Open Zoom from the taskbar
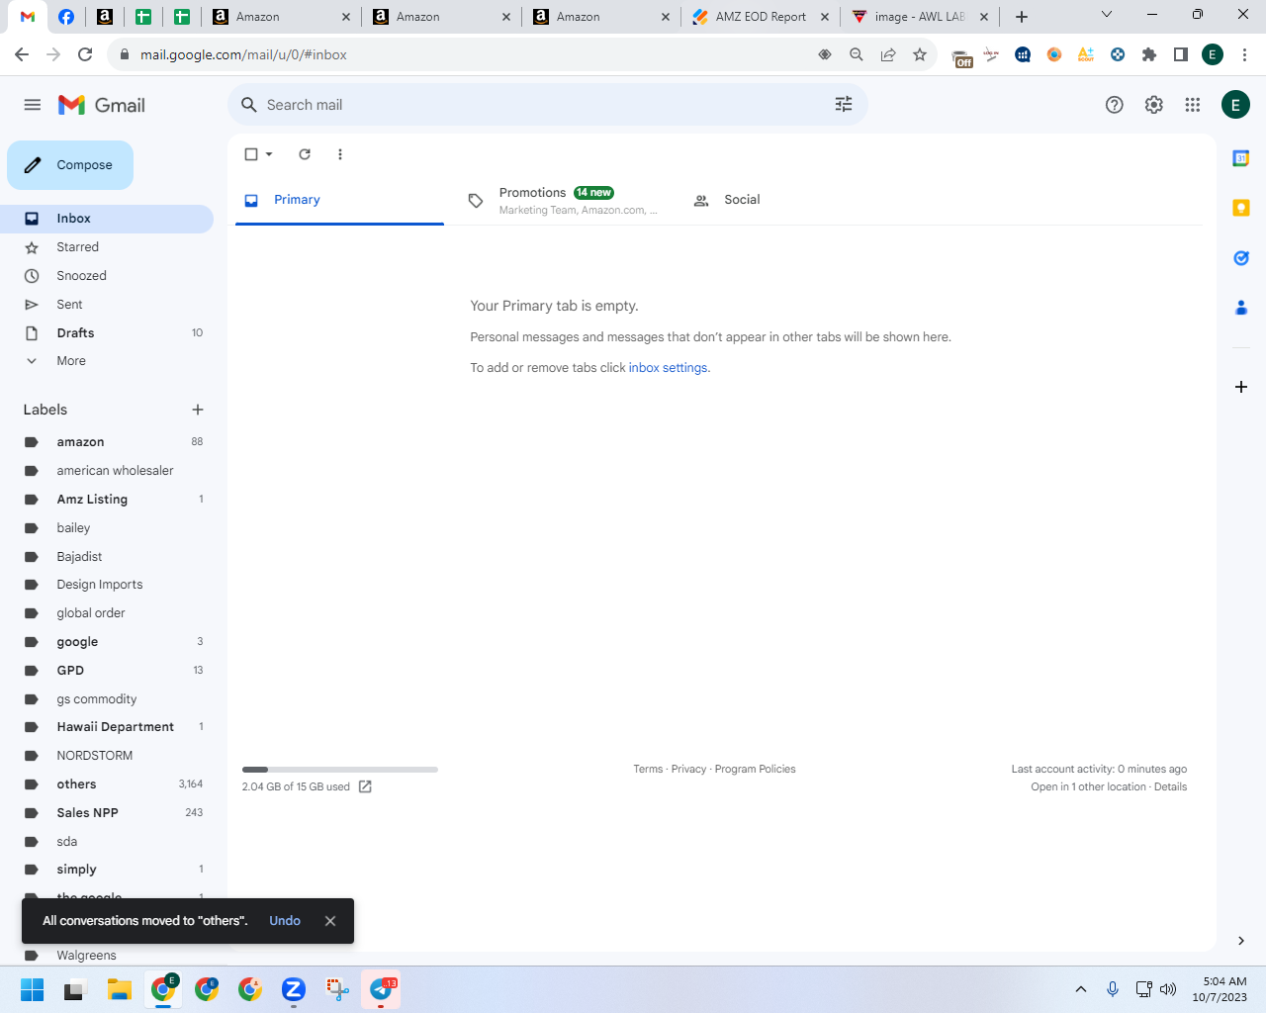Screen dimensions: 1266x1013 tap(294, 989)
